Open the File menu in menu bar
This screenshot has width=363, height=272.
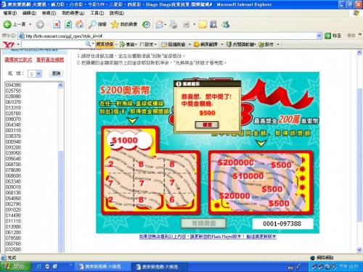tap(10, 13)
